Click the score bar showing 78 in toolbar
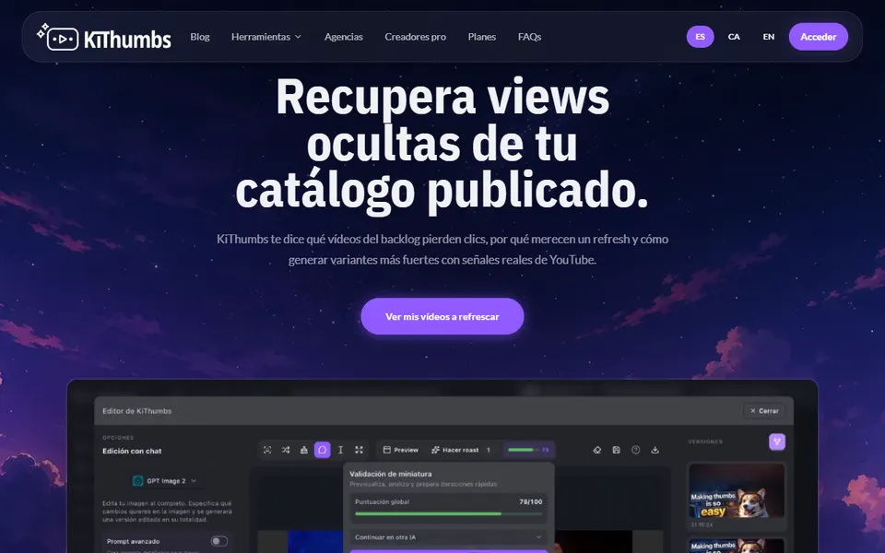 point(529,450)
